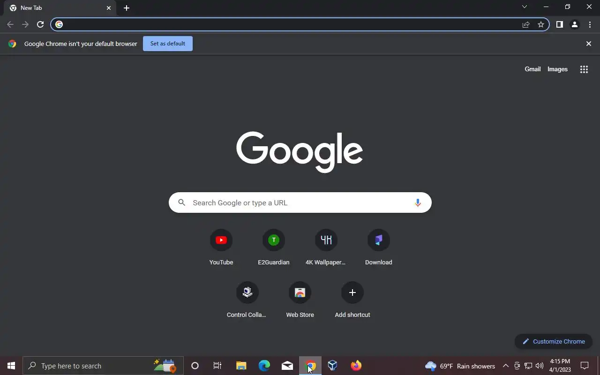
Task: Dismiss the default browser infobar
Action: [589, 44]
